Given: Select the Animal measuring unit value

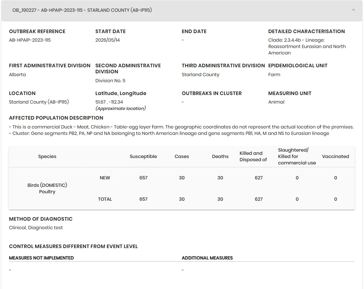Looking at the screenshot, I should pyautogui.click(x=276, y=102).
